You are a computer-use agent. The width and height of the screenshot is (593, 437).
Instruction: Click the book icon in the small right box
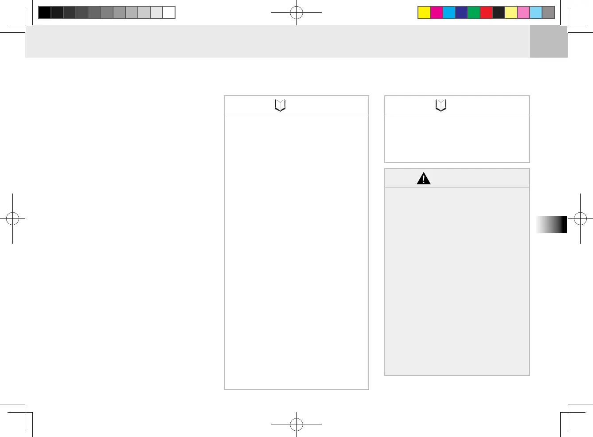[x=441, y=105]
